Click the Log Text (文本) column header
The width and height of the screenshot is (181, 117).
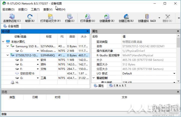[x=124, y=97]
